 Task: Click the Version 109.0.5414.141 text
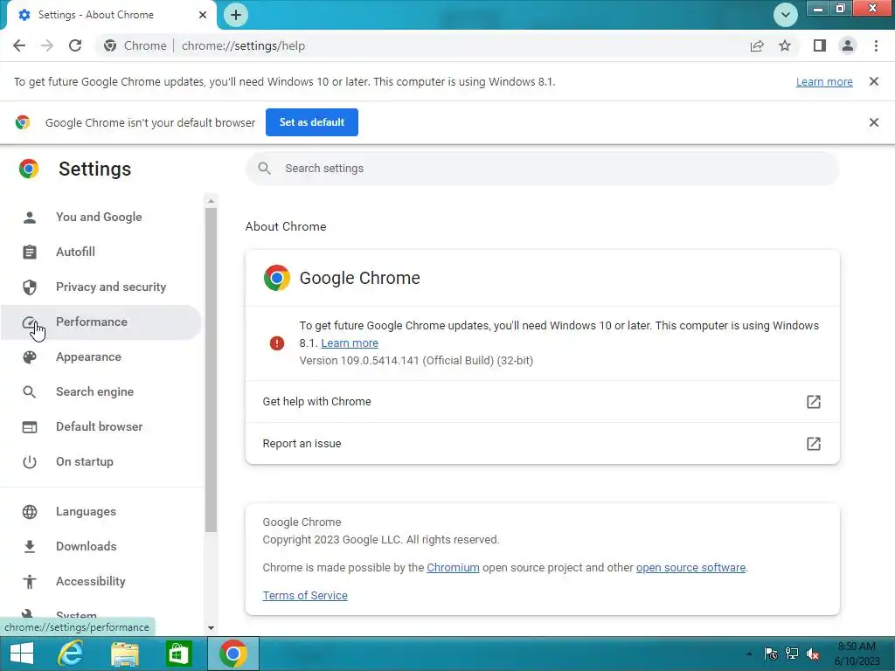click(x=416, y=361)
